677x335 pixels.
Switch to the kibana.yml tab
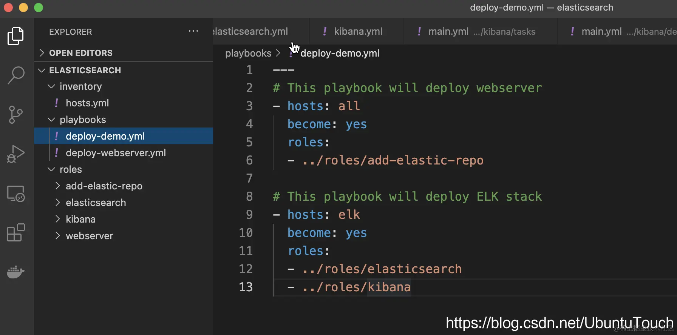pyautogui.click(x=357, y=31)
